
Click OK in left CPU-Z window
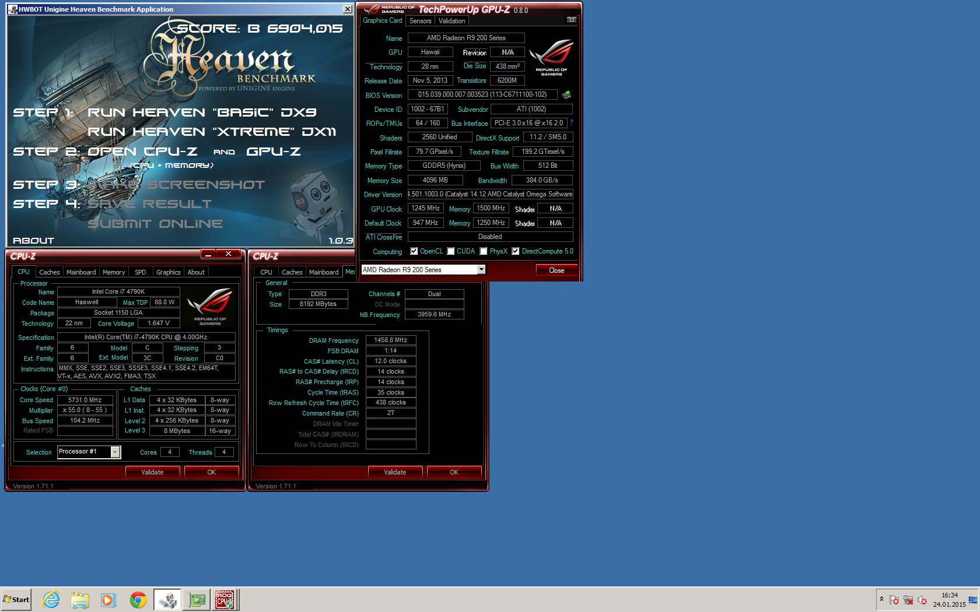212,472
